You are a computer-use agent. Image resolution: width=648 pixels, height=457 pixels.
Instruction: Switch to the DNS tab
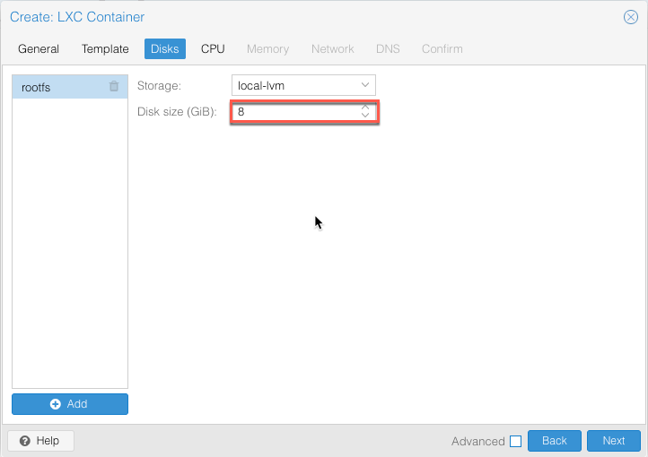tap(388, 48)
